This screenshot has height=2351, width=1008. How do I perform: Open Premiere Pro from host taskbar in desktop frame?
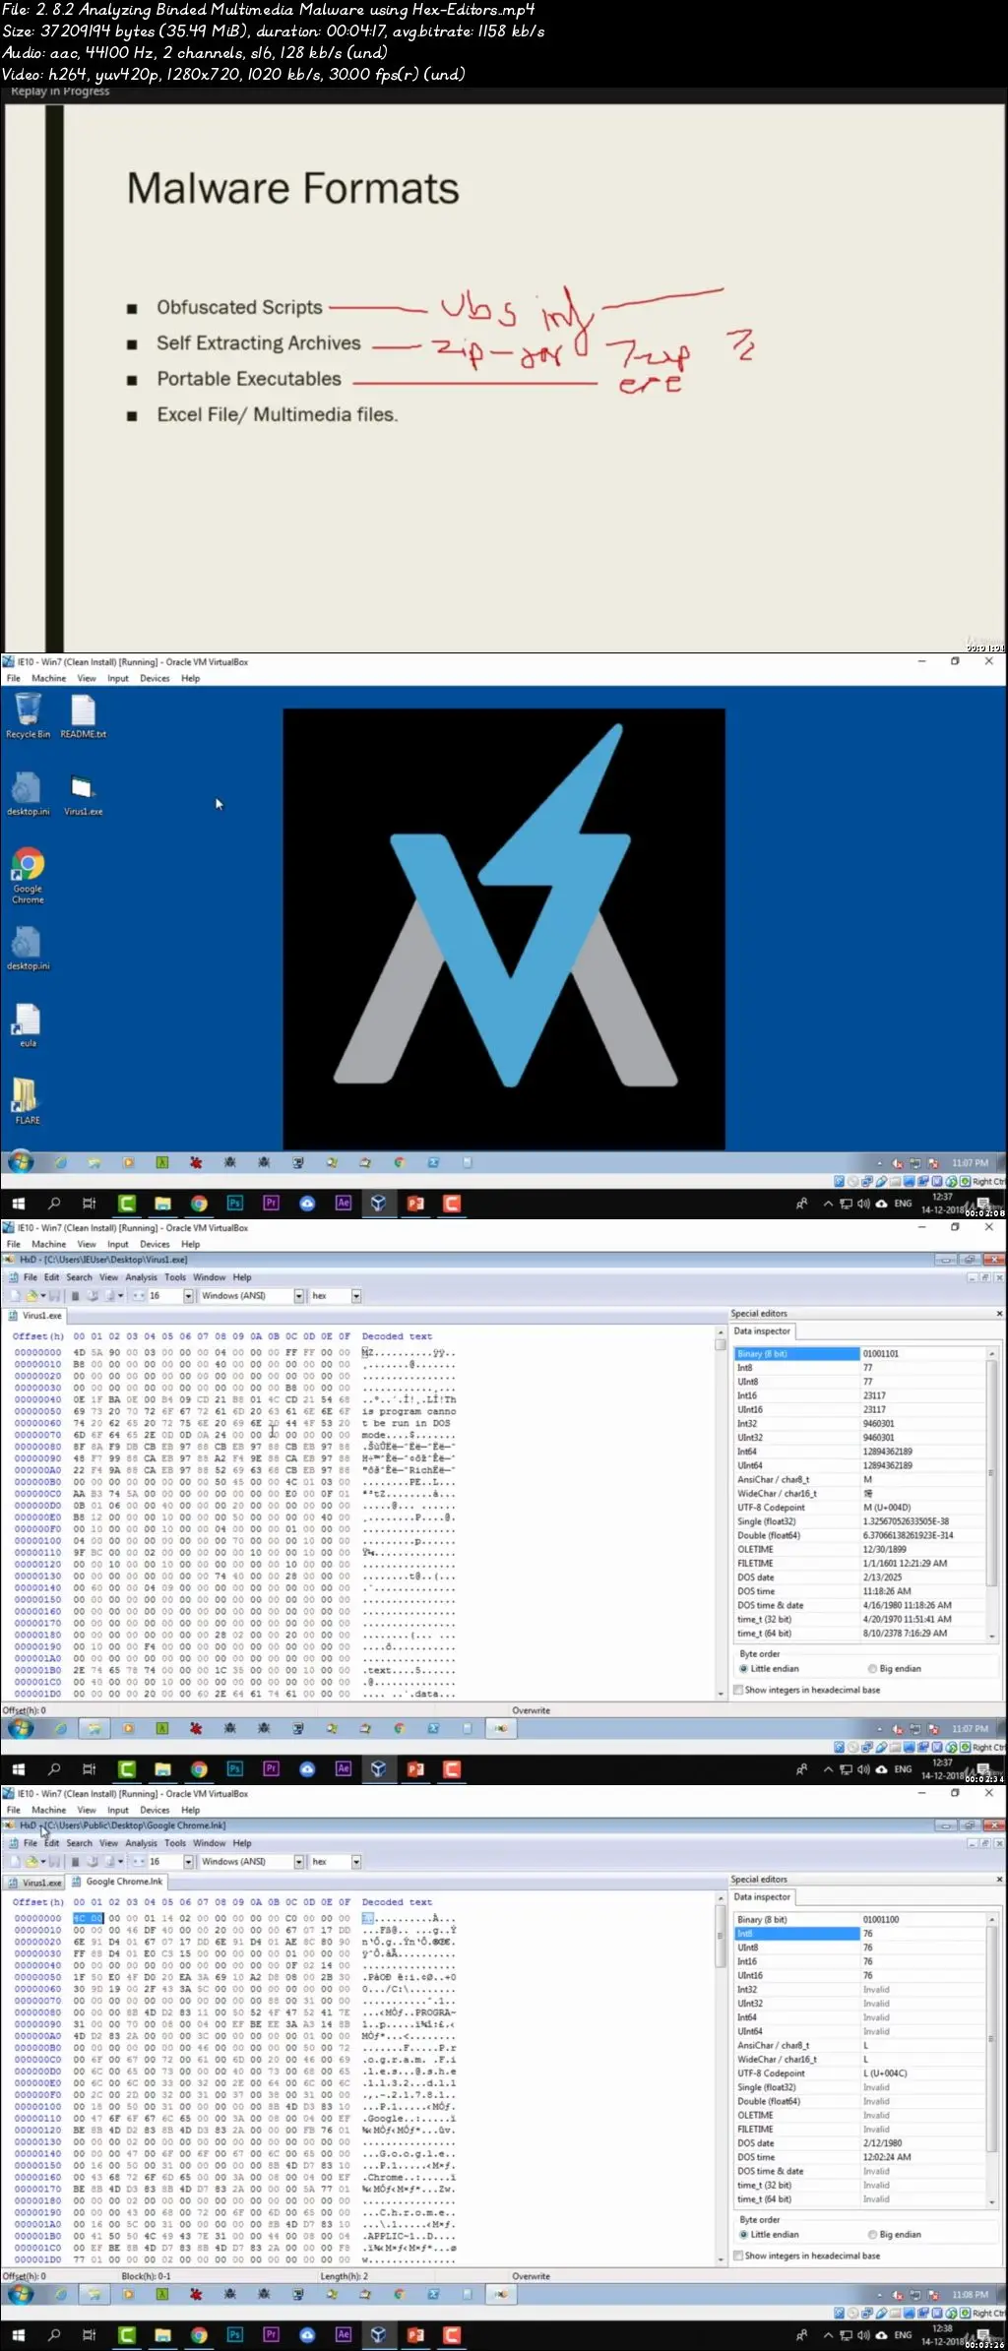[x=271, y=1203]
